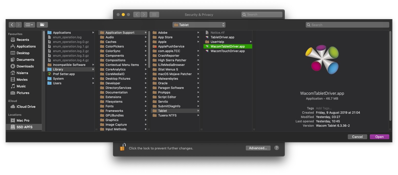The width and height of the screenshot is (398, 175).
Task: Click the second column scrollbar
Action: coord(149,49)
